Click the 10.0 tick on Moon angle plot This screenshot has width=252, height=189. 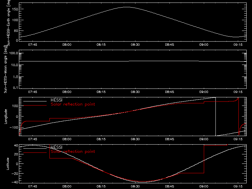[x=14, y=65]
